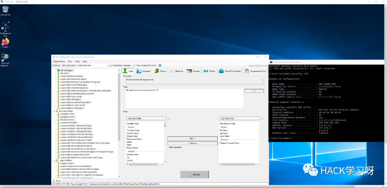Image resolution: width=387 pixels, height=188 pixels.
Task: Select City in Available Fields
Action: coord(128,158)
